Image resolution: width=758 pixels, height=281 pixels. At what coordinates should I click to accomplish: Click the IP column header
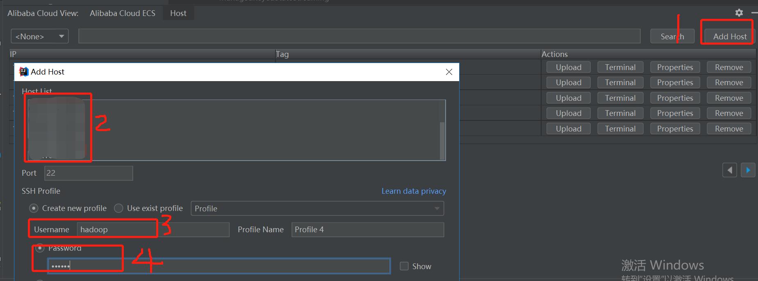tap(142, 54)
